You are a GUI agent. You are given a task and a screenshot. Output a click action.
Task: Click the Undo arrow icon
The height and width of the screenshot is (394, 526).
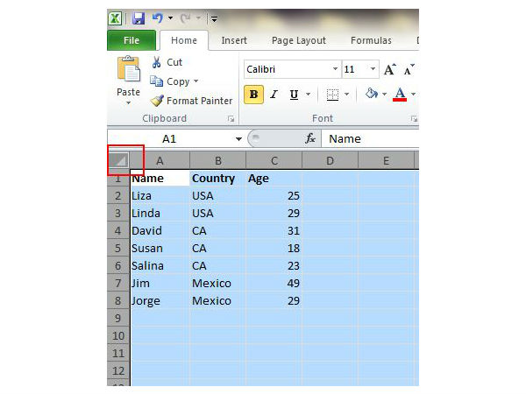point(158,18)
